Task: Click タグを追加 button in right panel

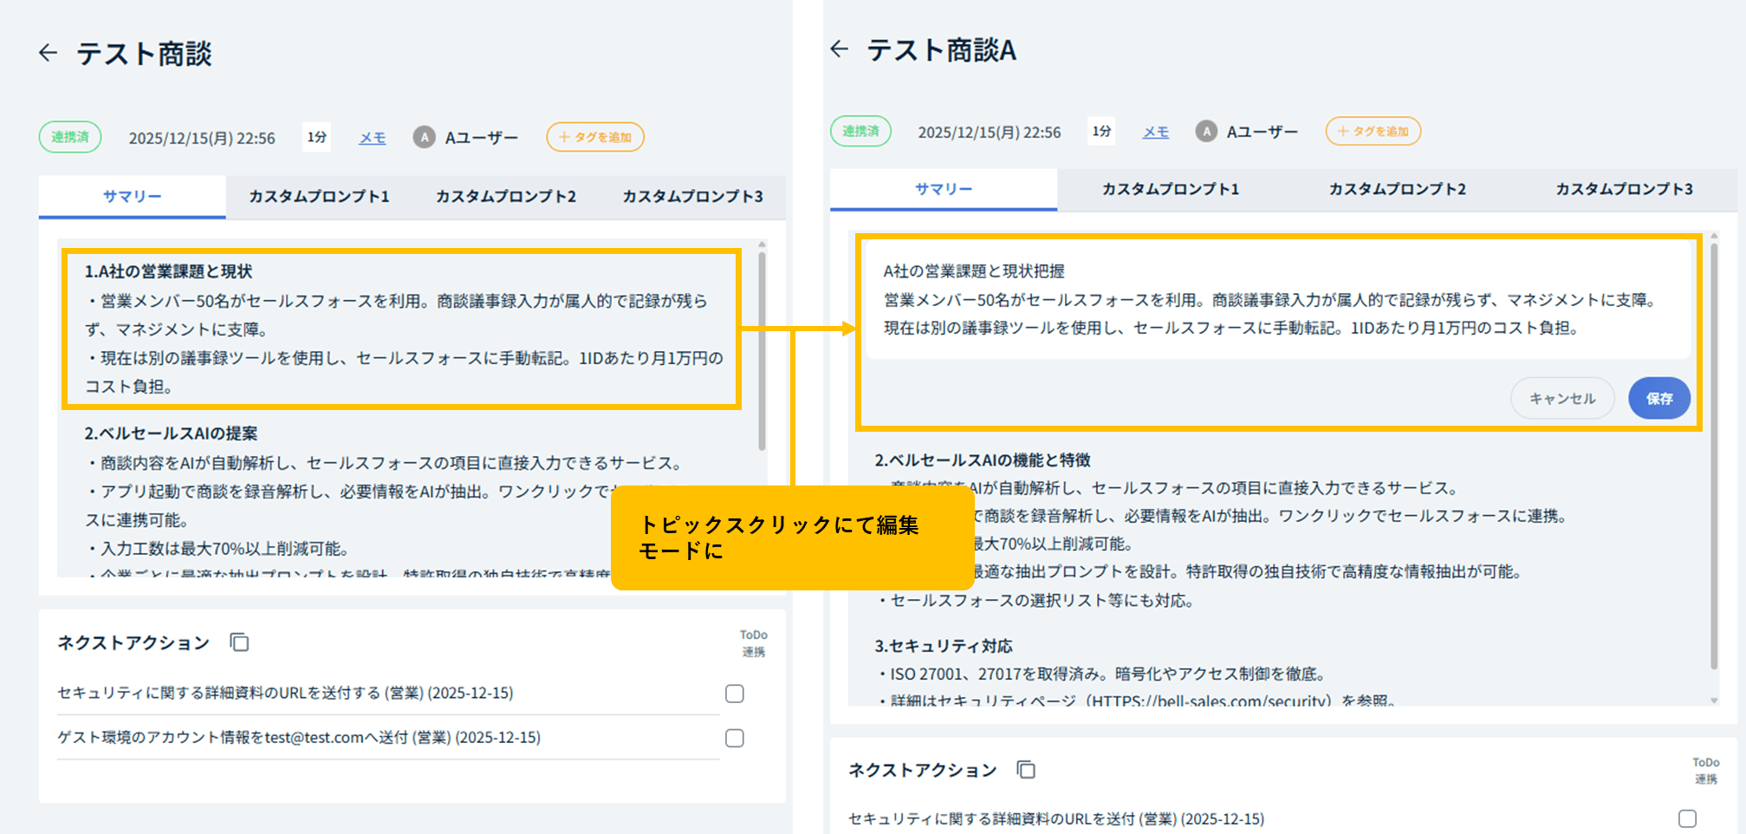Action: (x=1373, y=132)
